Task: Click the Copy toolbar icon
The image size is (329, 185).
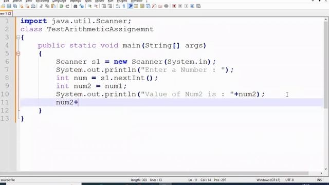Action: click(47, 6)
